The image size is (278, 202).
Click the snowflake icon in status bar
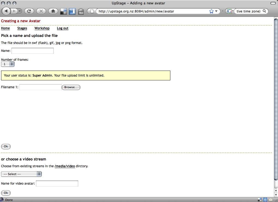(265, 200)
